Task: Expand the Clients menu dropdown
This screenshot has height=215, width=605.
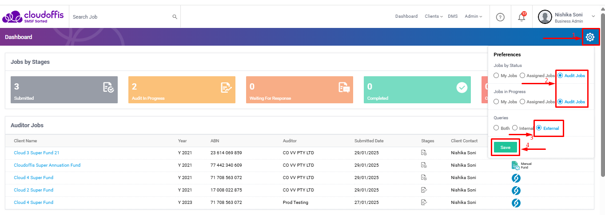Action: 434,16
